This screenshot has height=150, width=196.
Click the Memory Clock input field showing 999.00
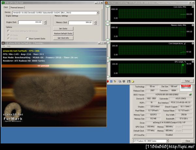click(x=80, y=23)
